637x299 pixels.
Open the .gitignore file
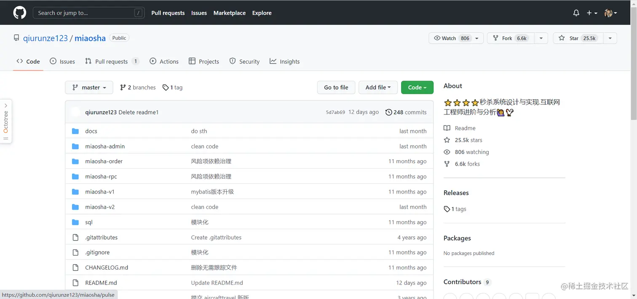pyautogui.click(x=96, y=252)
